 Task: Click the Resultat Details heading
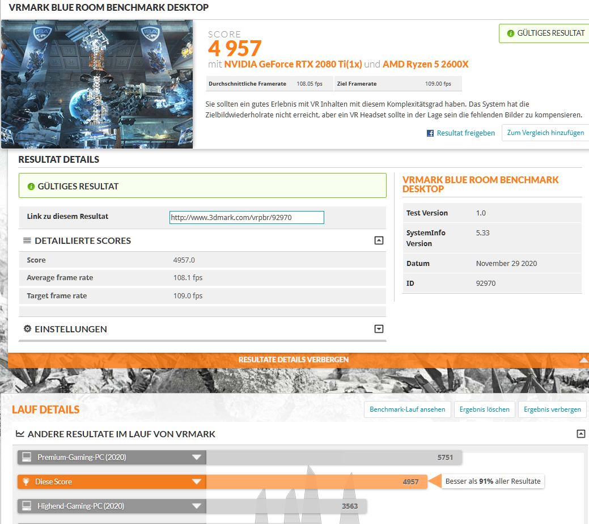click(x=59, y=159)
